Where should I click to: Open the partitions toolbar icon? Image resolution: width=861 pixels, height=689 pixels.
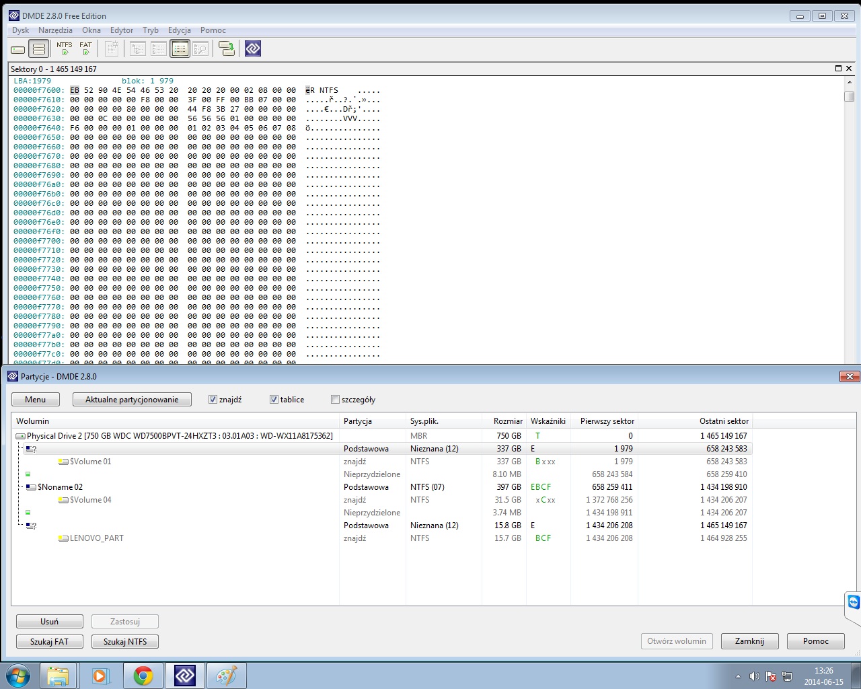(39, 49)
